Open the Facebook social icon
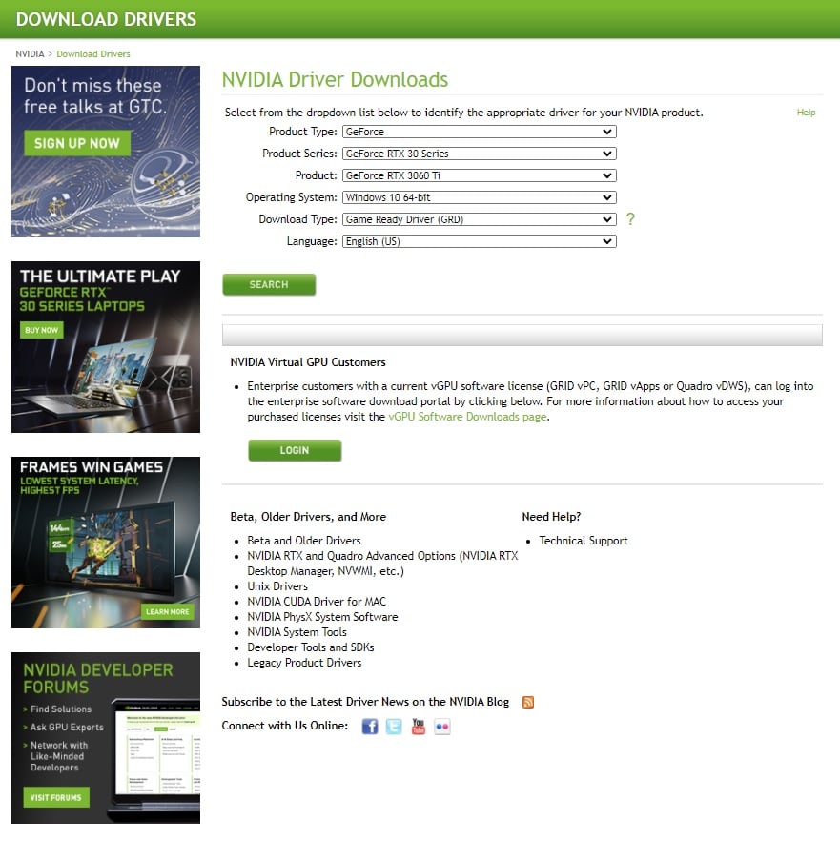 (370, 727)
